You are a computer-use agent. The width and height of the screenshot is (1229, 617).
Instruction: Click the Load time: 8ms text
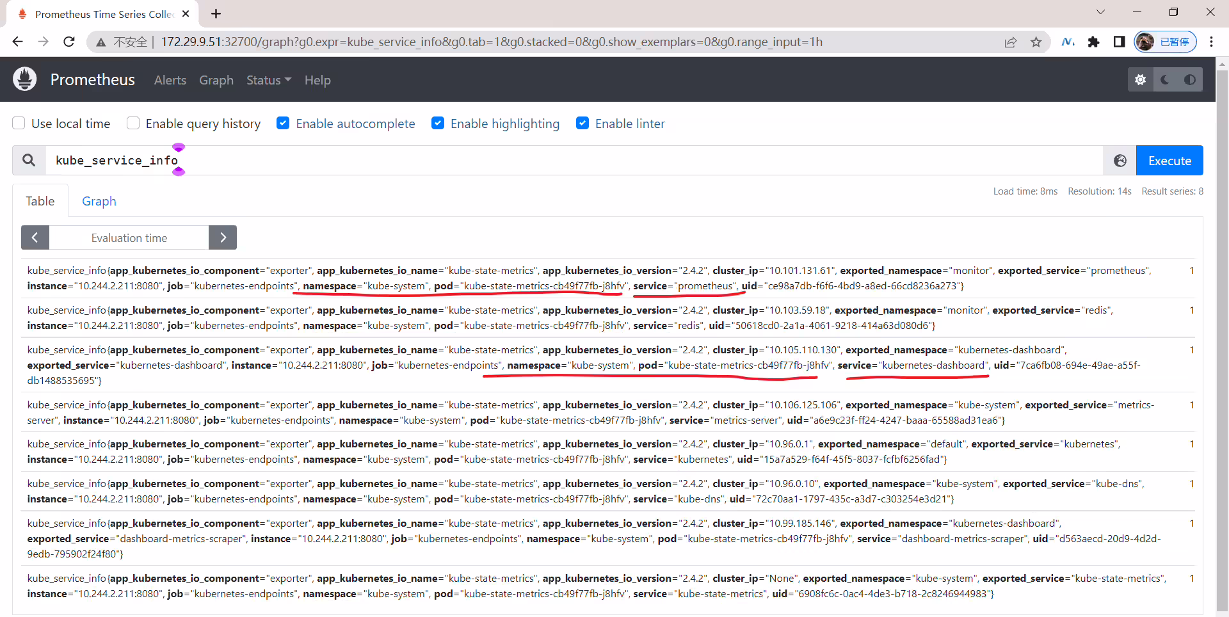tap(1025, 191)
